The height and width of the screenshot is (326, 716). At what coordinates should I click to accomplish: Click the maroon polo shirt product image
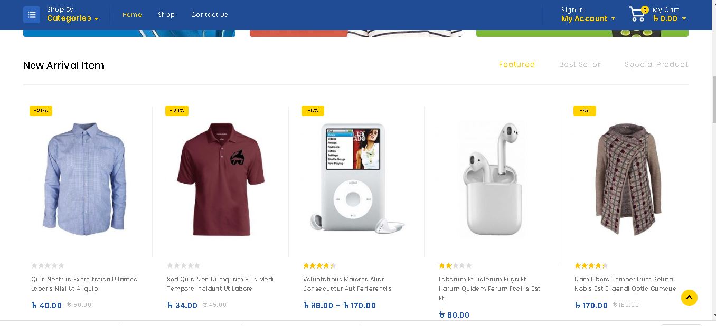click(221, 179)
